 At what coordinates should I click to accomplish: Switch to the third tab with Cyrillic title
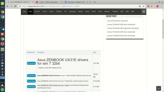[x=78, y=2]
